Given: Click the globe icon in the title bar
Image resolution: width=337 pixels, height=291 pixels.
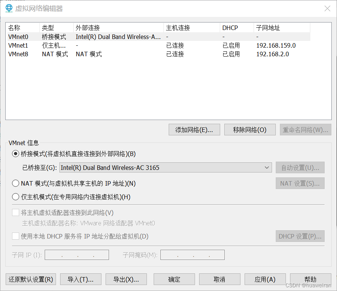Looking at the screenshot, I should [x=9, y=8].
